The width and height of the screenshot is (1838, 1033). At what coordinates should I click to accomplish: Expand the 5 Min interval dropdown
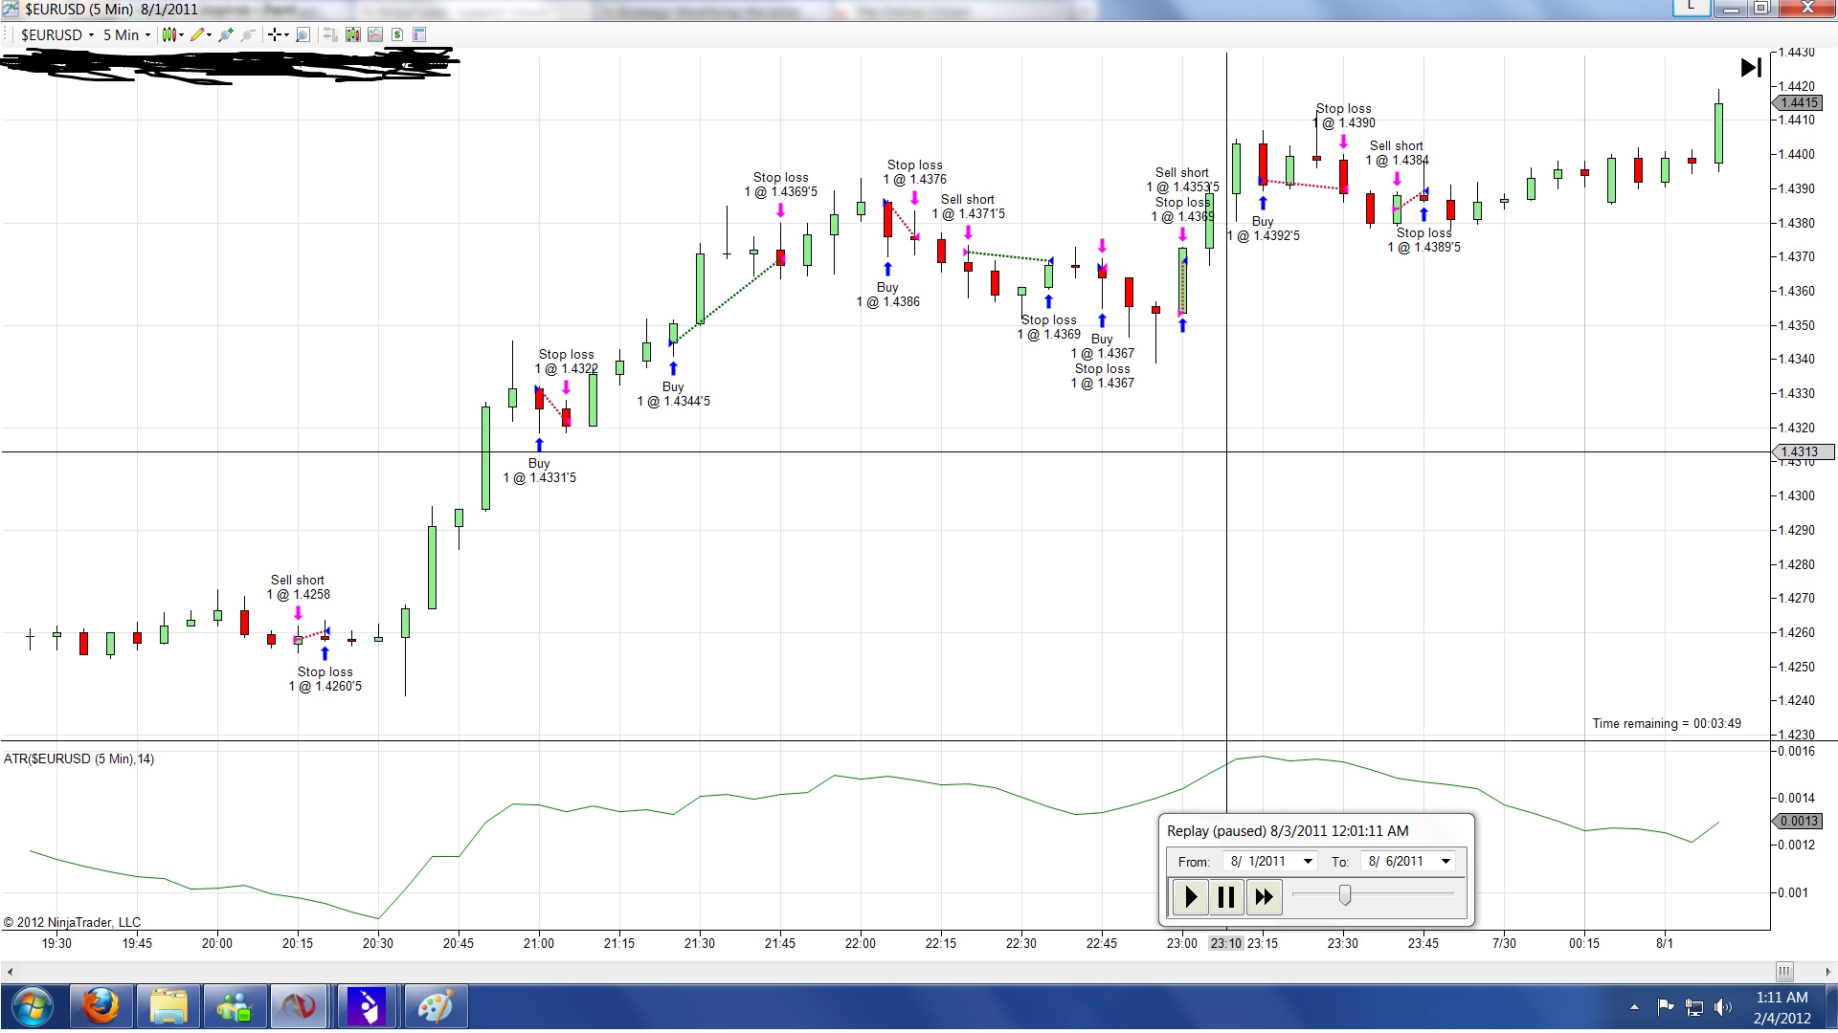click(147, 35)
